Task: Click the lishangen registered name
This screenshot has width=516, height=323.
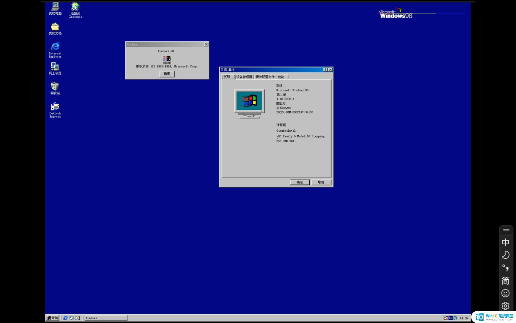Action: (x=284, y=108)
